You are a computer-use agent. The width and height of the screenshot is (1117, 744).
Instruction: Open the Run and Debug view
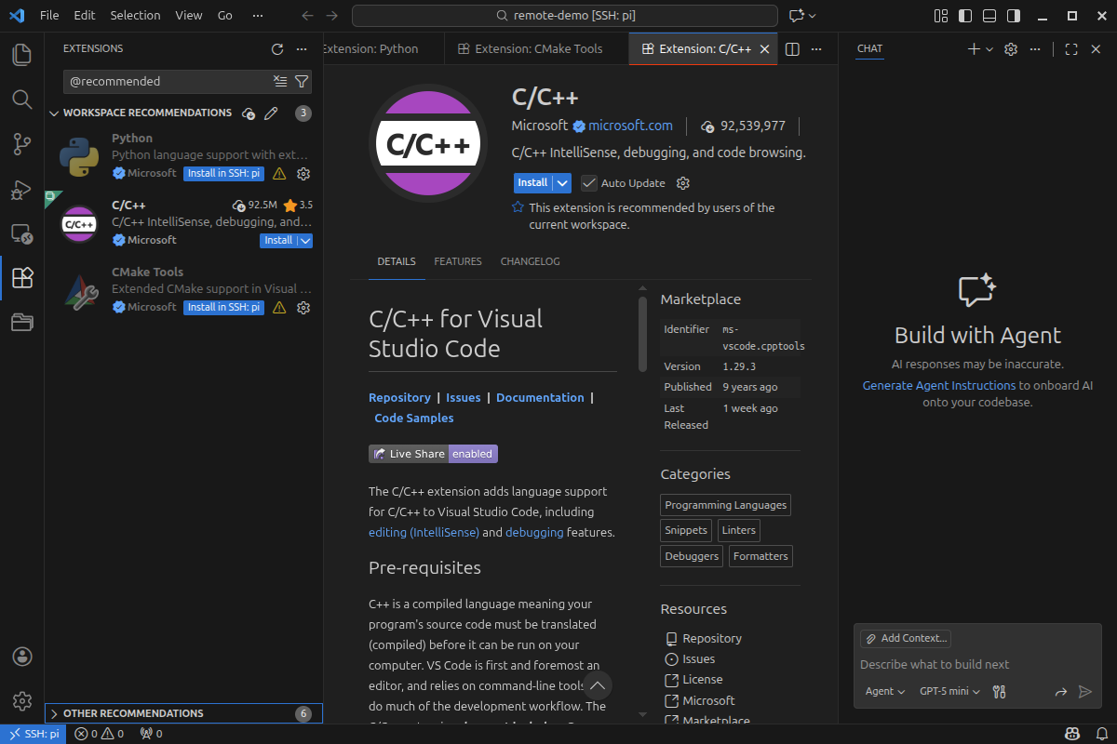pyautogui.click(x=22, y=190)
